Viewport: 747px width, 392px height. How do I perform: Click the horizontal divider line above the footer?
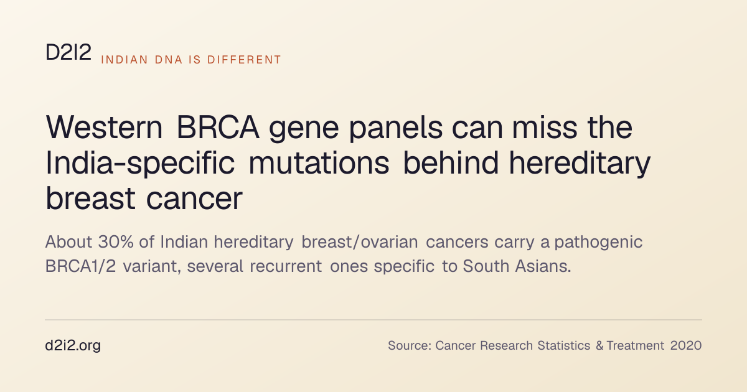(x=374, y=320)
